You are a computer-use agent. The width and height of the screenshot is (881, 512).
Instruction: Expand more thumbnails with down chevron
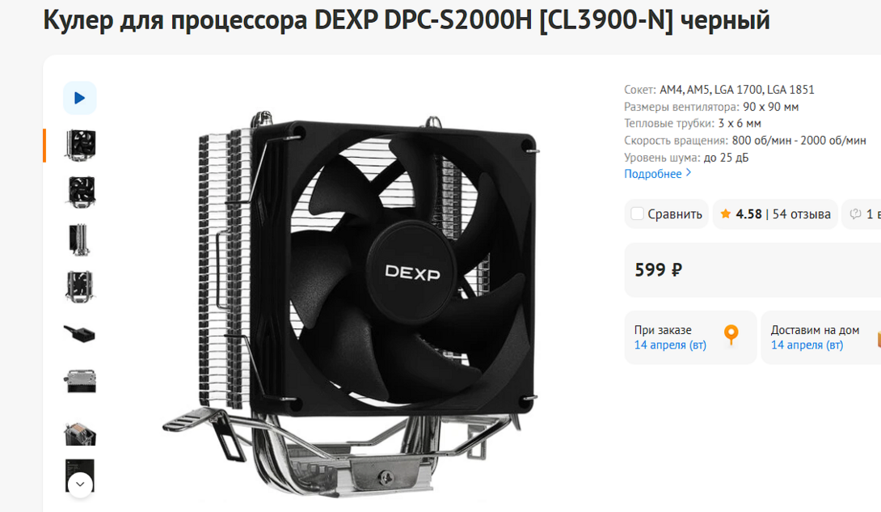point(80,484)
